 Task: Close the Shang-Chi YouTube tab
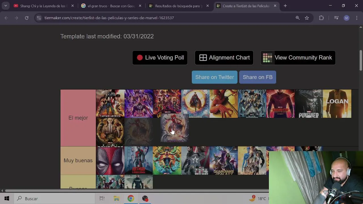(73, 6)
